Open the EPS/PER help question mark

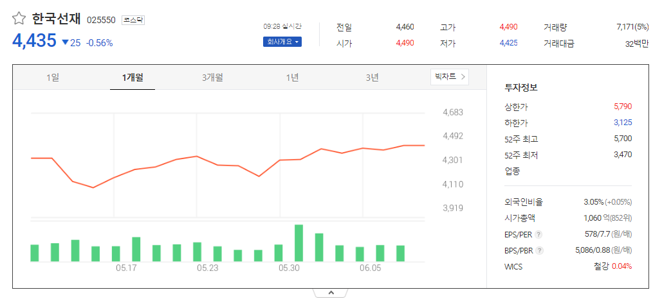coord(538,235)
